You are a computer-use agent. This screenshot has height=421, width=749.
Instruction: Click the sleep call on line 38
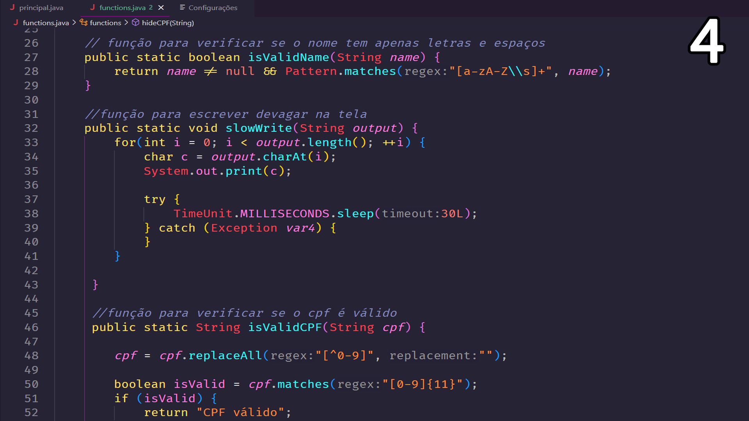tap(355, 214)
